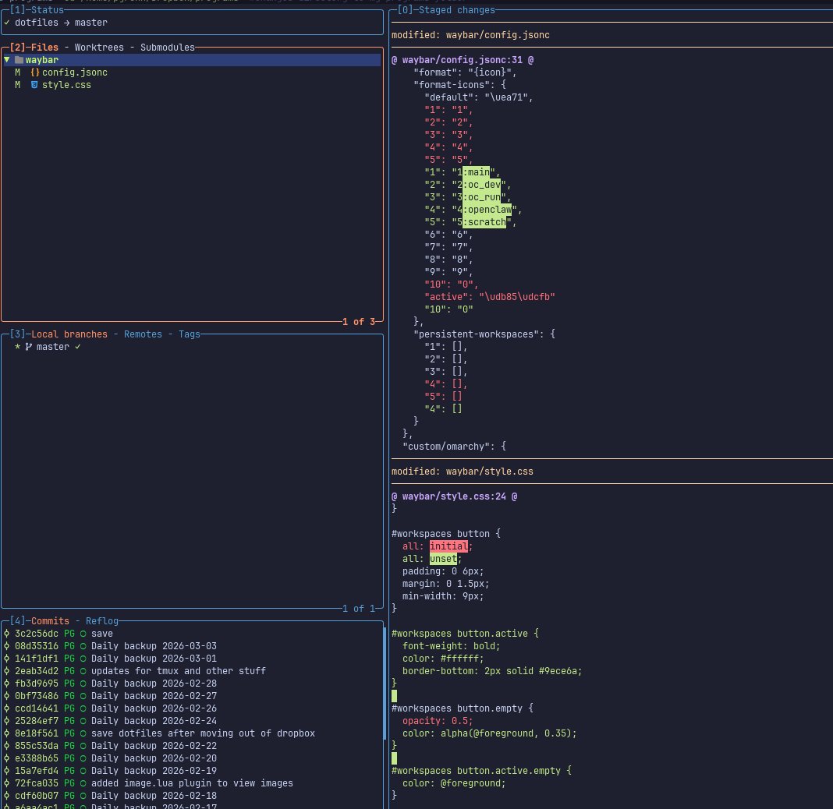Click the removed initial highlight in style.css

(x=449, y=546)
